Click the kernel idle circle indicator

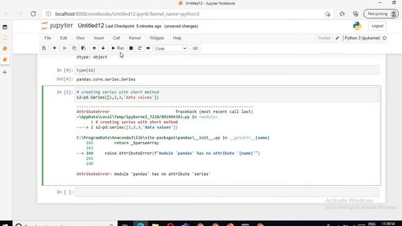coord(384,38)
